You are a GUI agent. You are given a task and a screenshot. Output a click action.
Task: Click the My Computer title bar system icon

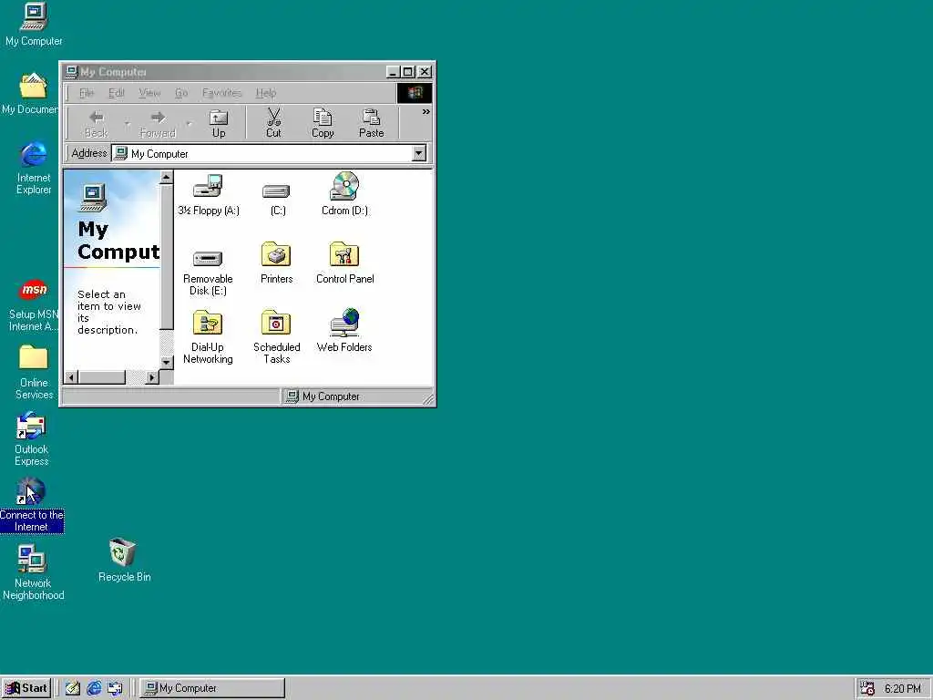[71, 72]
